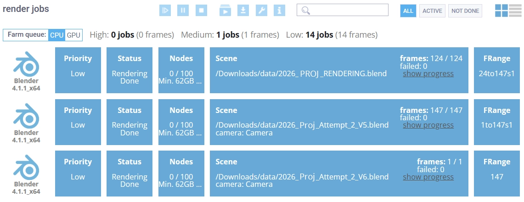Click the pause job toolbar icon
The width and height of the screenshot is (524, 202).
click(183, 11)
